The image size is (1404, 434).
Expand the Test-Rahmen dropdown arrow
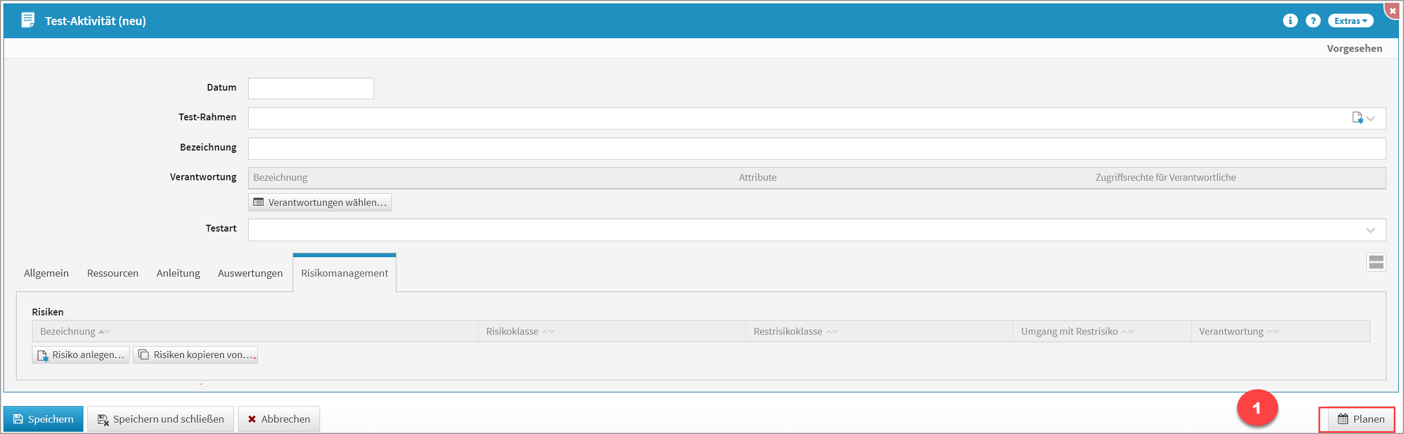[x=1371, y=118]
